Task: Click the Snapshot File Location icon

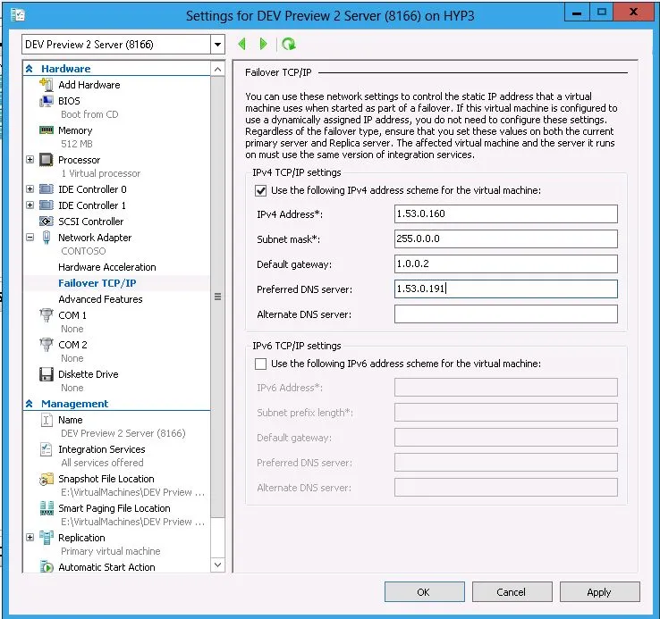Action: coord(47,479)
